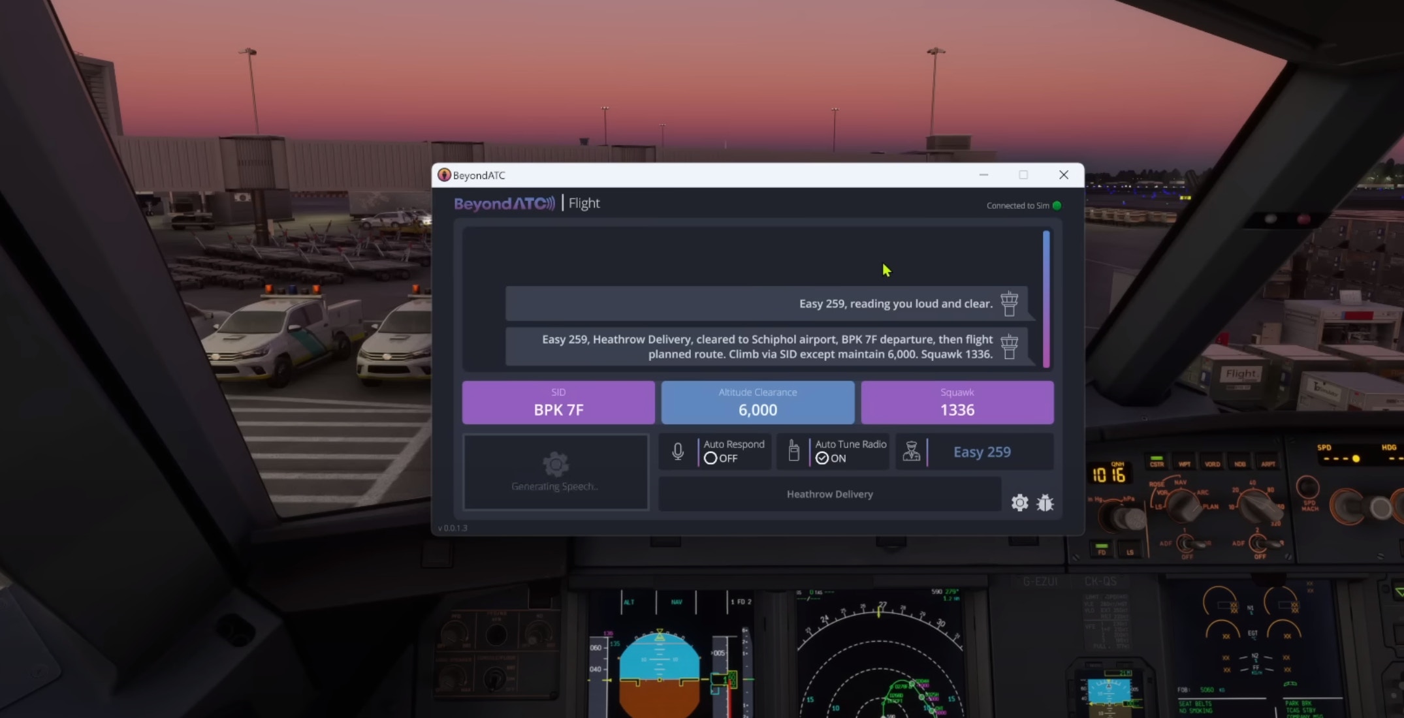Image resolution: width=1404 pixels, height=718 pixels.
Task: Click the 6,000 altitude clearance display
Action: [758, 403]
